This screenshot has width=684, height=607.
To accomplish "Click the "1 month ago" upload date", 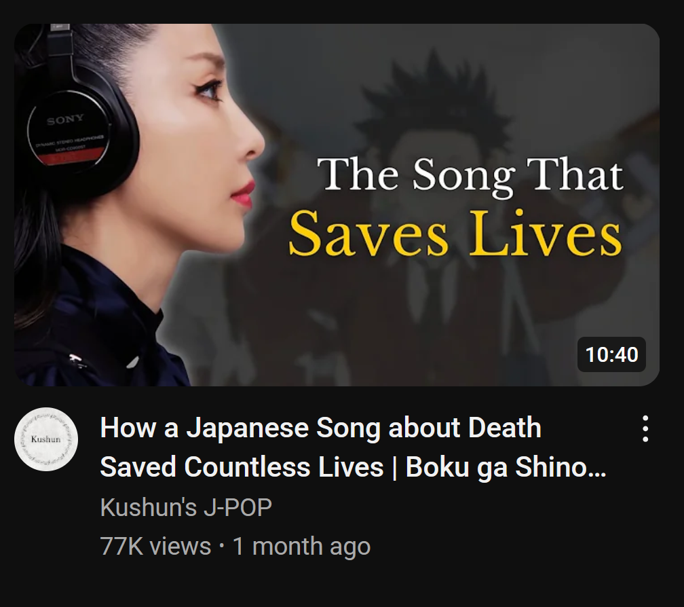I will point(301,547).
